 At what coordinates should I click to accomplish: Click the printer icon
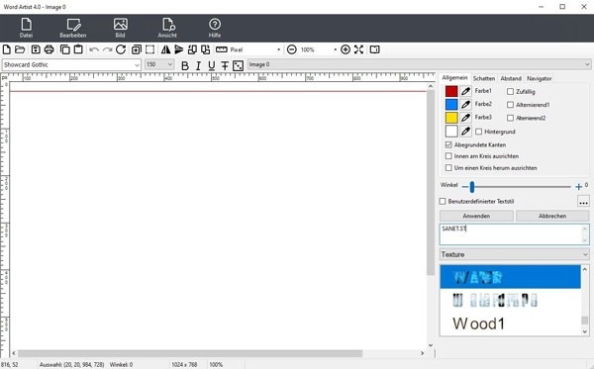pos(49,49)
